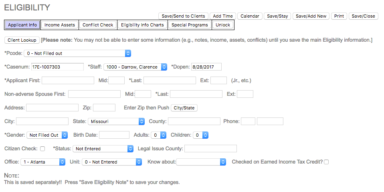The width and height of the screenshot is (384, 192).
Task: Open the Calendar button
Action: click(x=250, y=16)
